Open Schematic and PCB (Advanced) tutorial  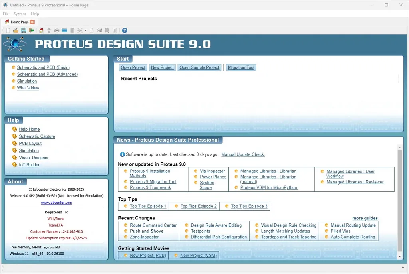tap(48, 74)
